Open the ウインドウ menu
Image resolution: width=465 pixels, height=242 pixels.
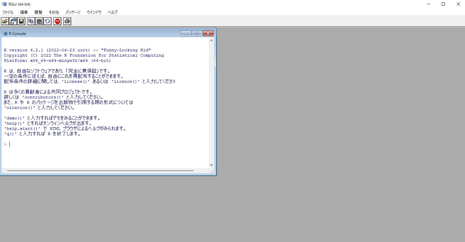click(x=94, y=12)
